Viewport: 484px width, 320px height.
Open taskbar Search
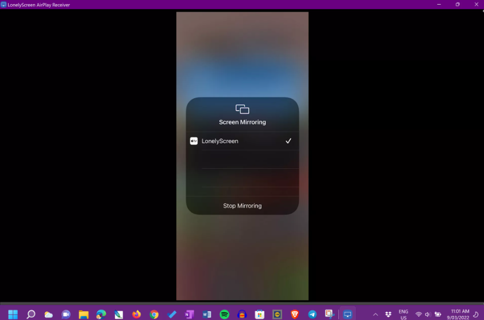(31, 314)
